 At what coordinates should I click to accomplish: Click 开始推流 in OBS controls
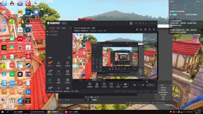[163, 88]
